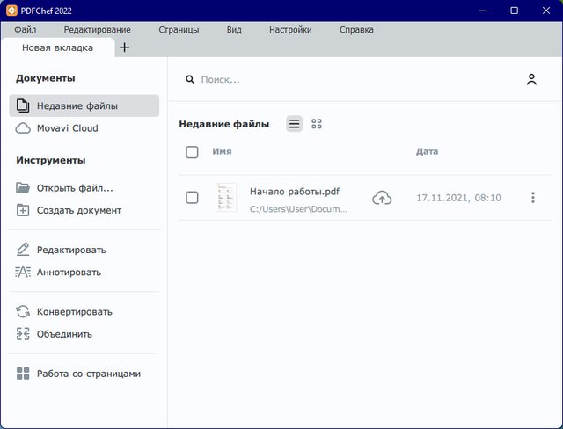
Task: Upload Начало работы.pdf to cloud
Action: (382, 198)
